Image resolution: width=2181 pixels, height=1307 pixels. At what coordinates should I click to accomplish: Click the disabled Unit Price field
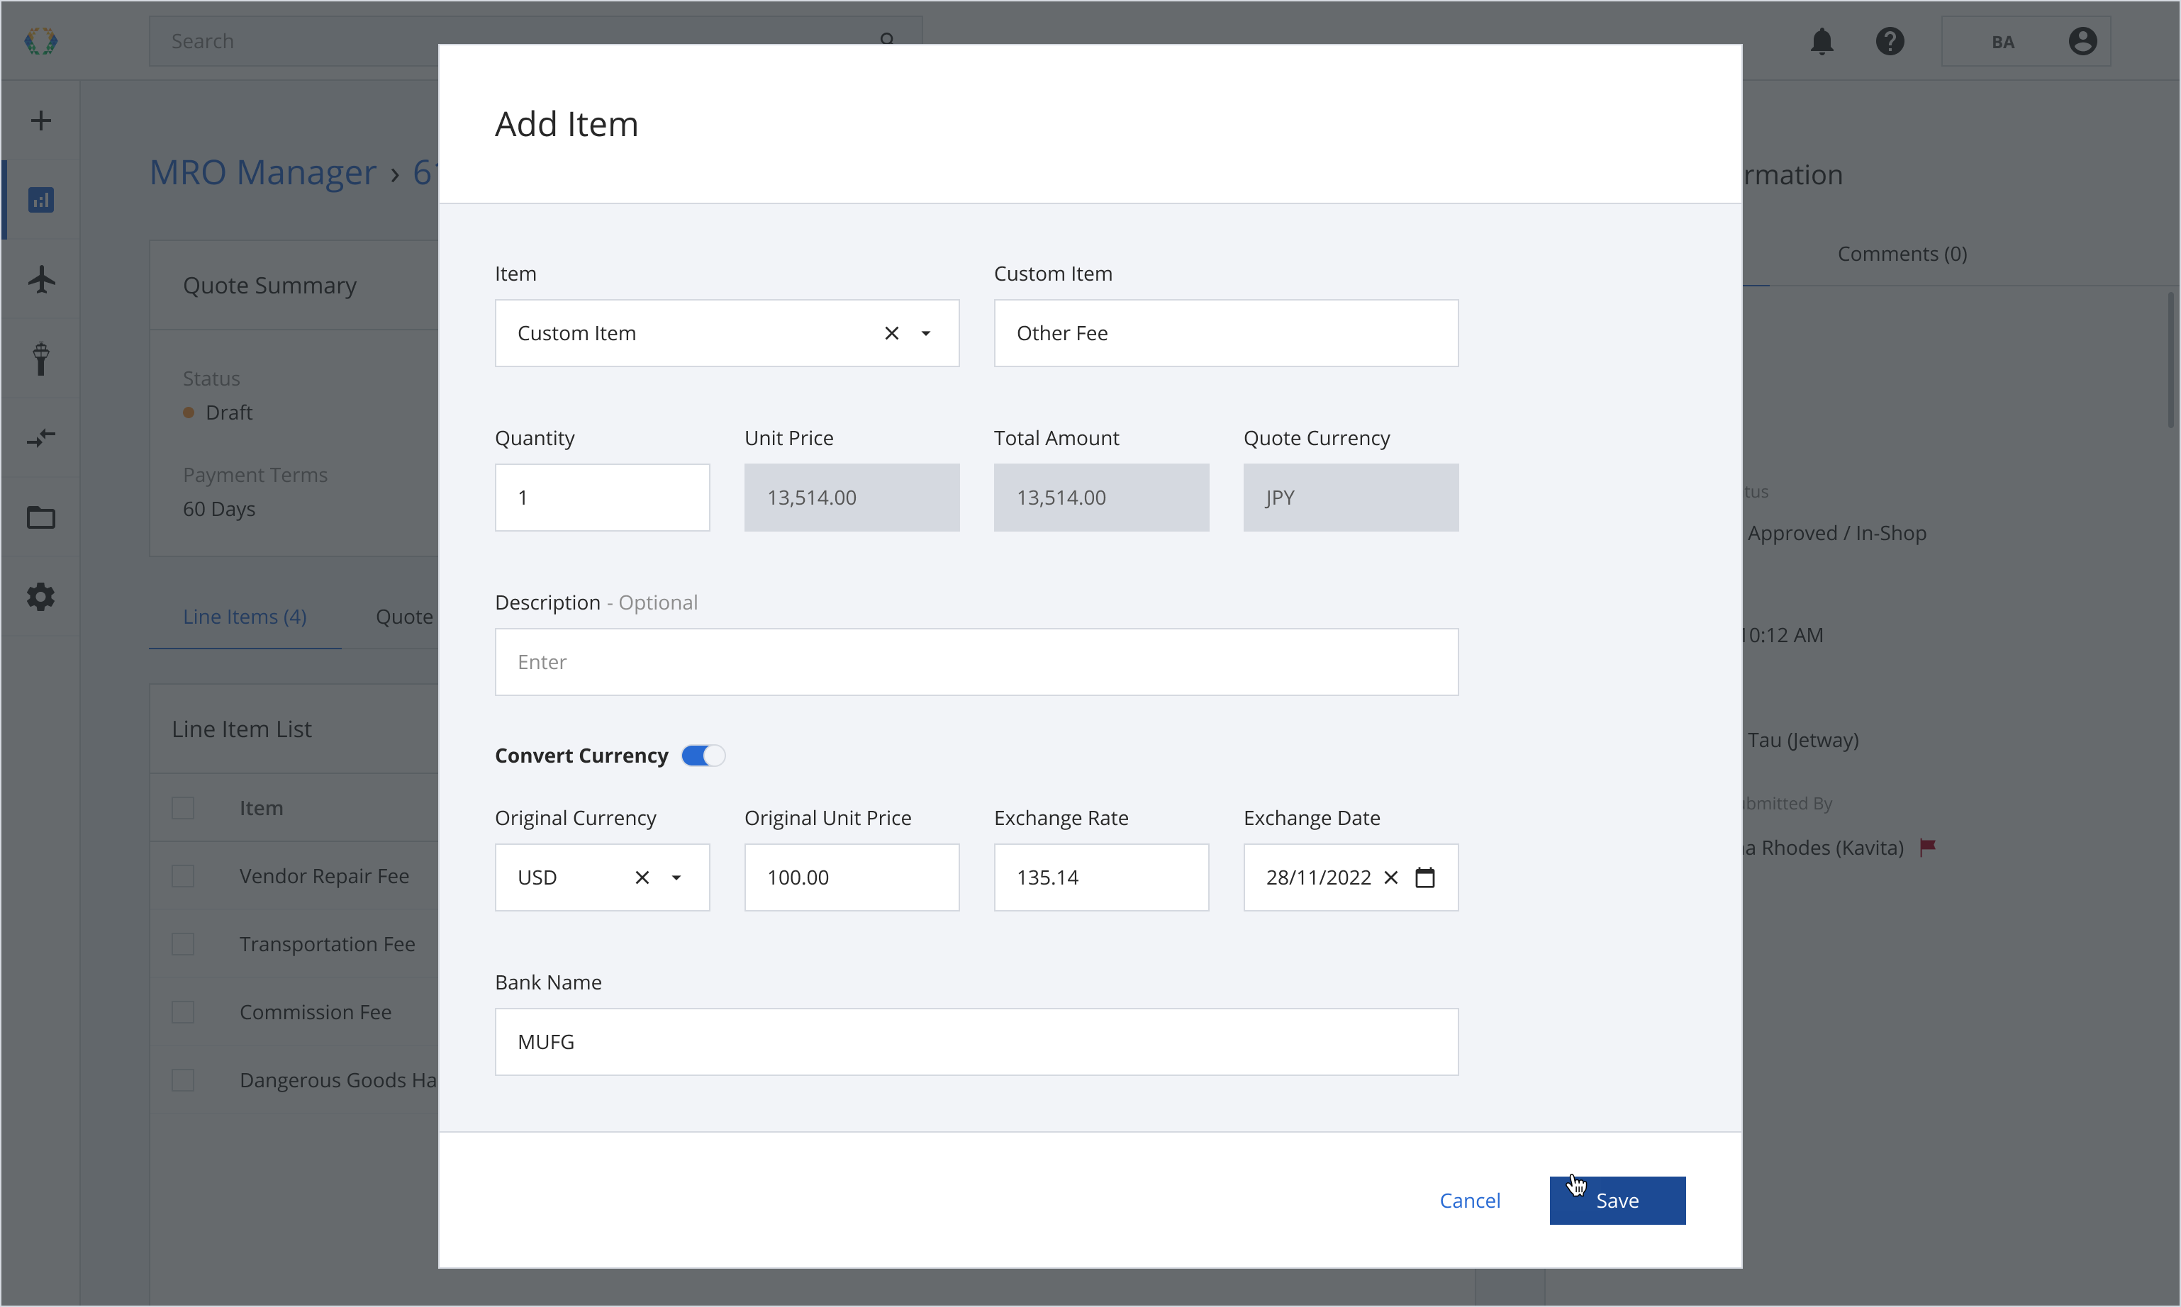[851, 498]
